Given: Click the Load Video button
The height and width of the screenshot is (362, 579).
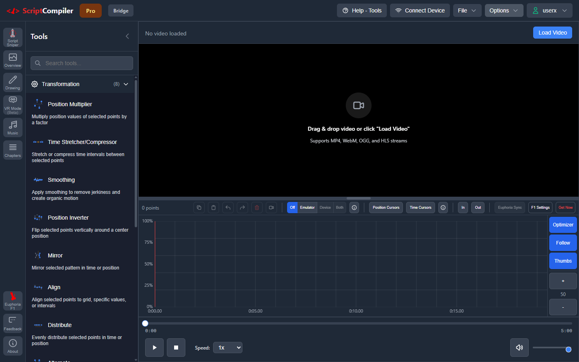Looking at the screenshot, I should [x=552, y=33].
